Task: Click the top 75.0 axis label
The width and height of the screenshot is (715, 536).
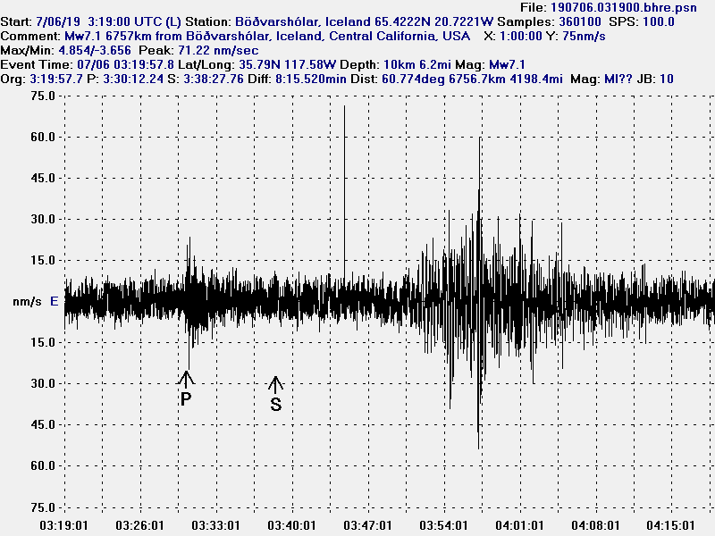Action: [43, 96]
